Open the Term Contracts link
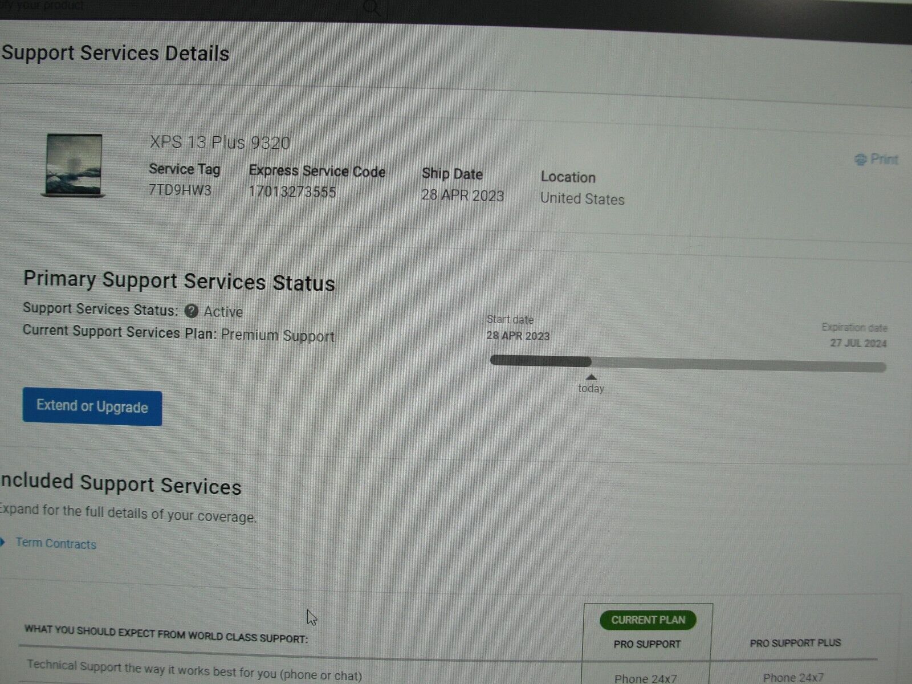Image resolution: width=912 pixels, height=684 pixels. (x=56, y=543)
